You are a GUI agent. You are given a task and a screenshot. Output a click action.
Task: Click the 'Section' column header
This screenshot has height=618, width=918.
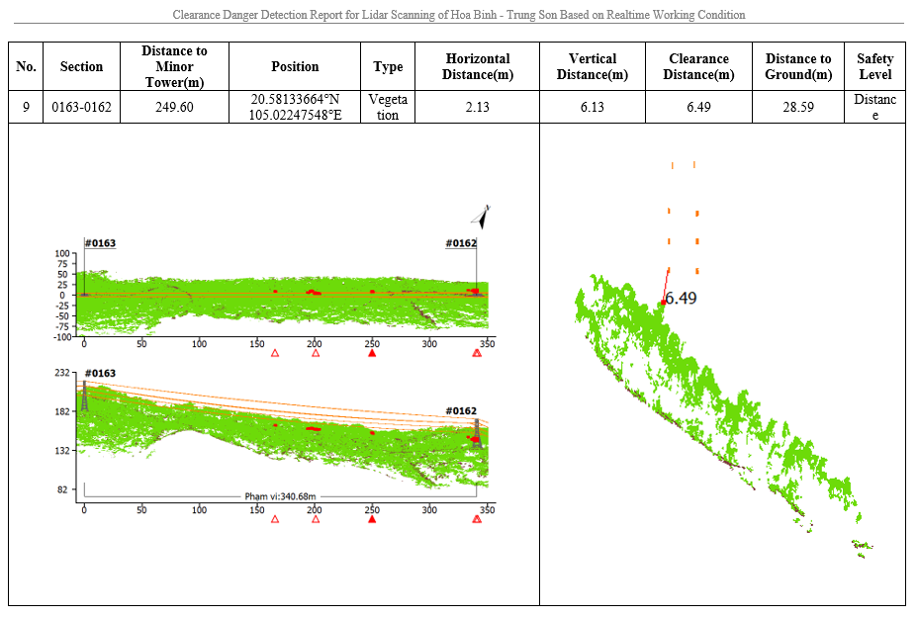(81, 66)
